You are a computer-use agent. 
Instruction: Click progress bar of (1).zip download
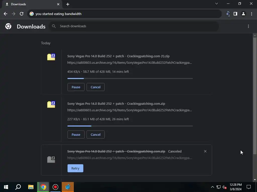pyautogui.click(x=130, y=78)
